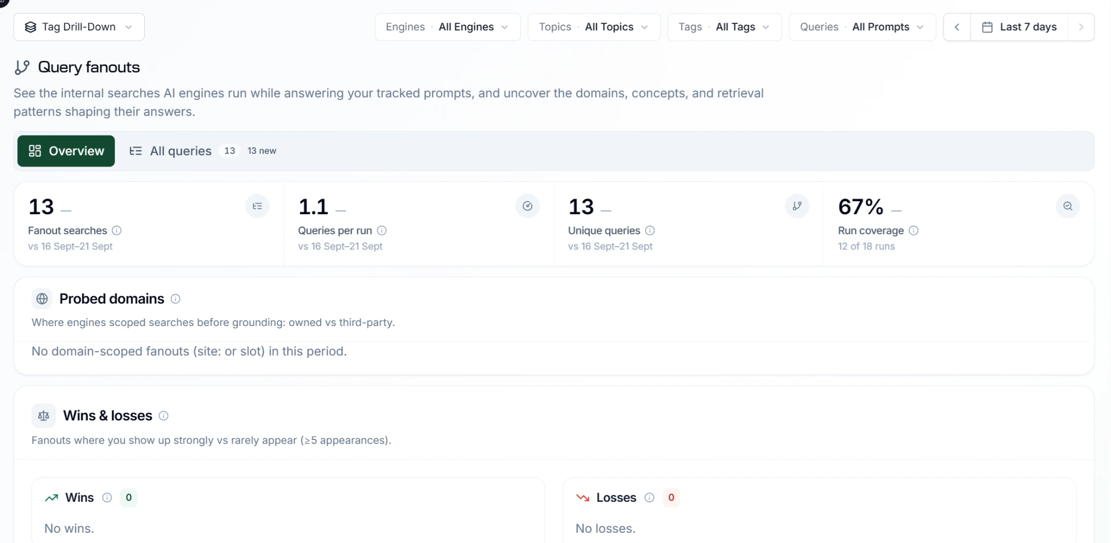Click the 'No losses.' text

tap(605, 528)
